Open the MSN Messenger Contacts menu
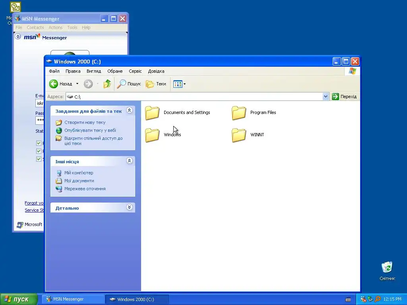This screenshot has height=305, width=407. [x=35, y=27]
